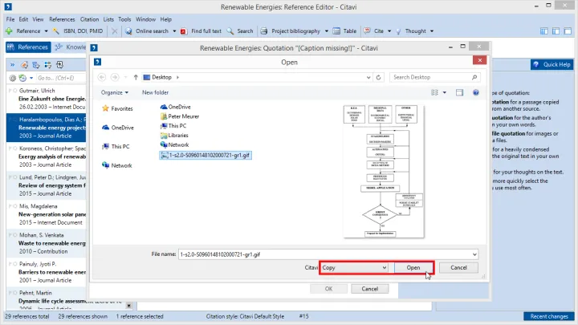The image size is (578, 325).
Task: Click the New folder button
Action: click(x=155, y=92)
